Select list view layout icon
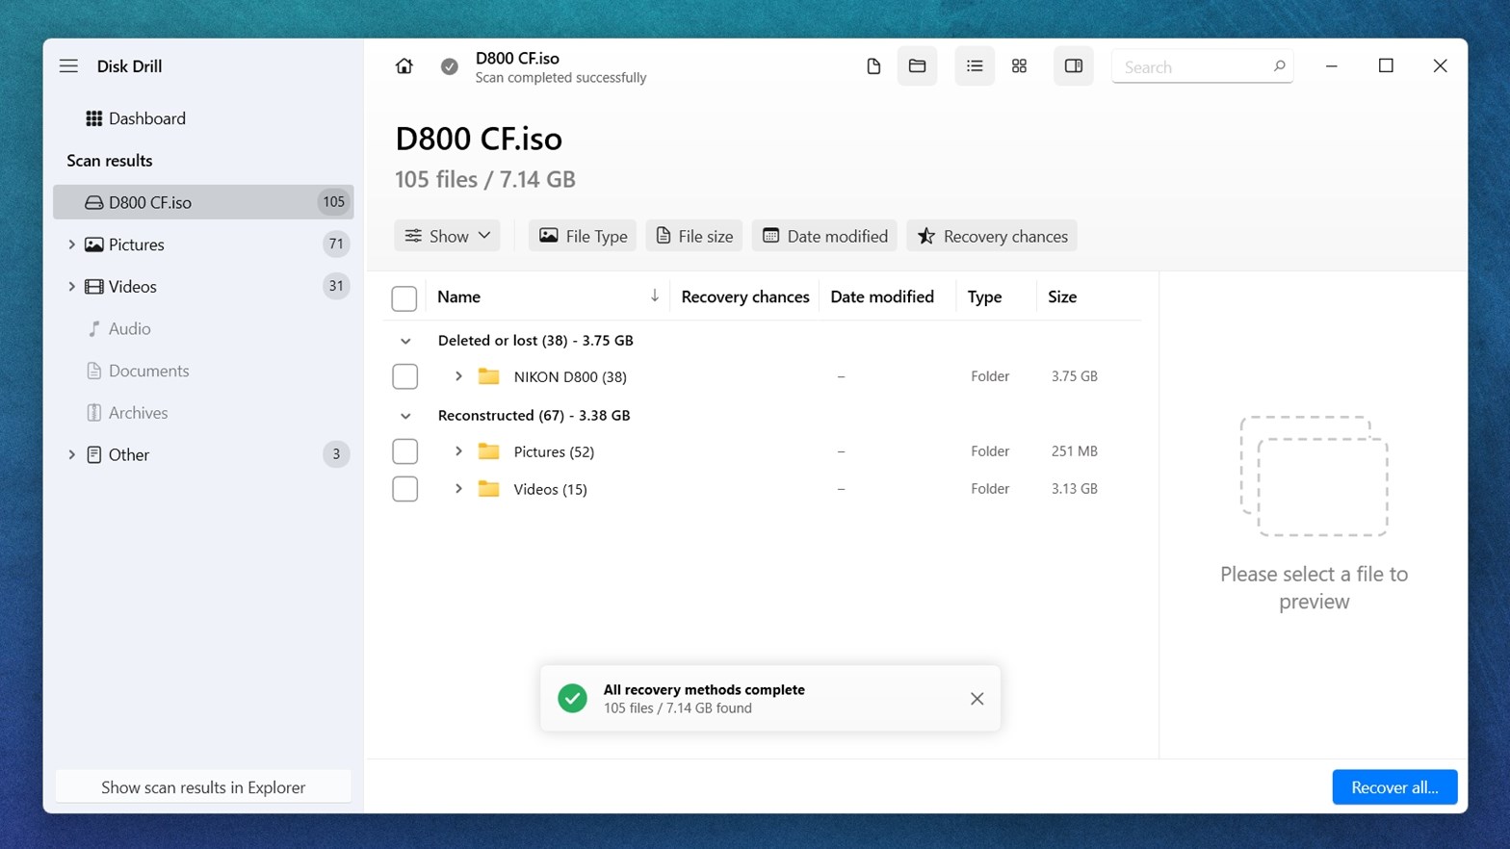1510x849 pixels. [975, 66]
